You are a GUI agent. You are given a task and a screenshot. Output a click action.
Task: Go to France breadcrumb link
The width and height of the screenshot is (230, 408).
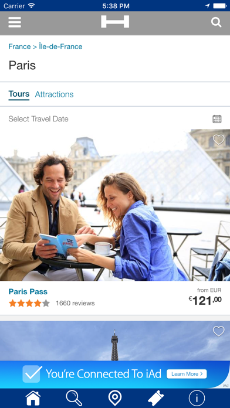click(19, 46)
